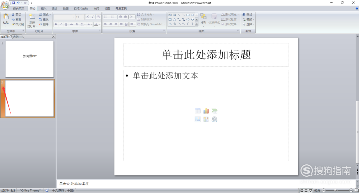
Task: Click the New Slide 新建幻灯片 icon
Action: (x=32, y=17)
